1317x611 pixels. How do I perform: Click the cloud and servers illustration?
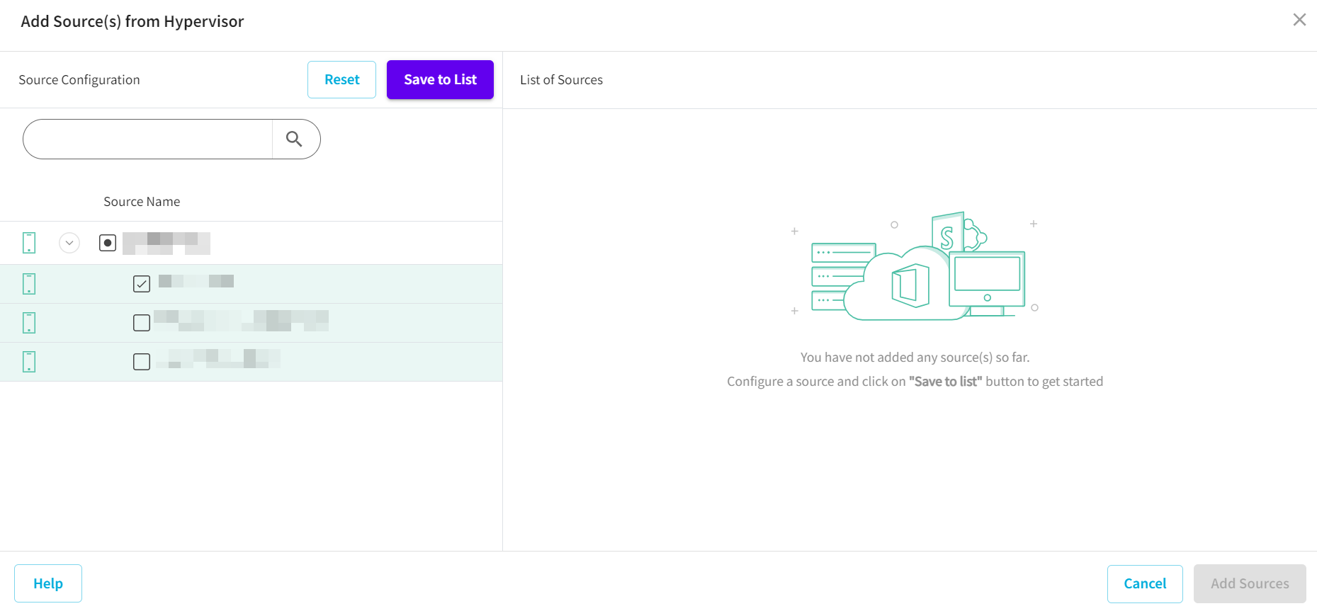(x=915, y=267)
